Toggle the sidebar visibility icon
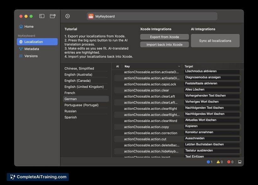 click(x=42, y=16)
